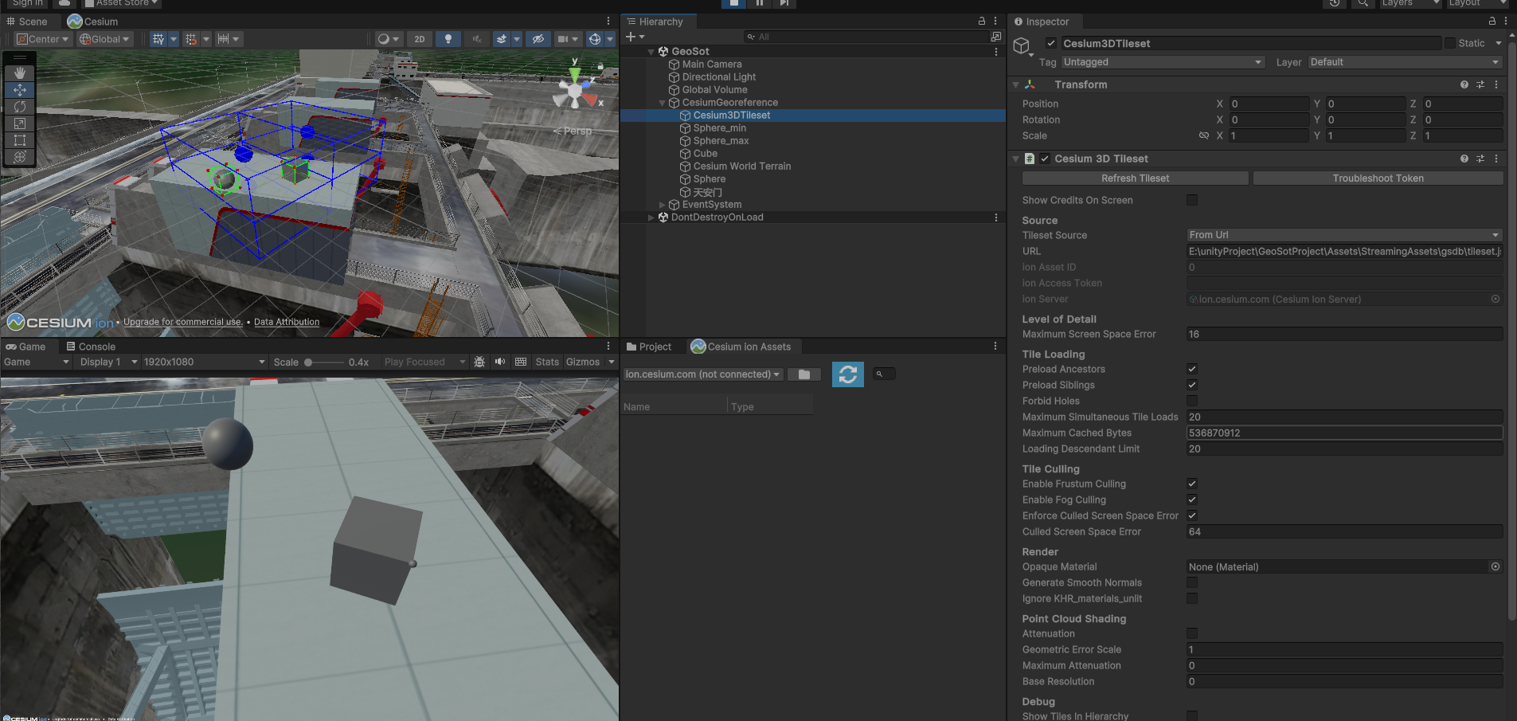Click the Troubleshoot Token button
The image size is (1517, 721).
1378,178
